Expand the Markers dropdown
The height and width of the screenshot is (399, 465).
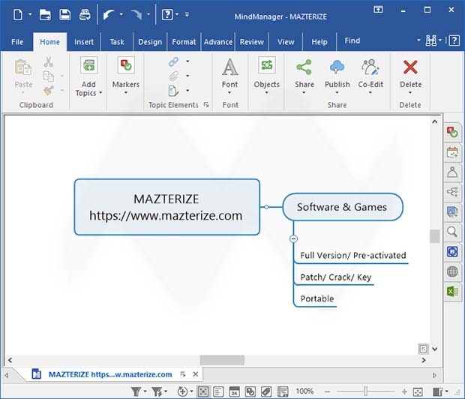point(126,93)
